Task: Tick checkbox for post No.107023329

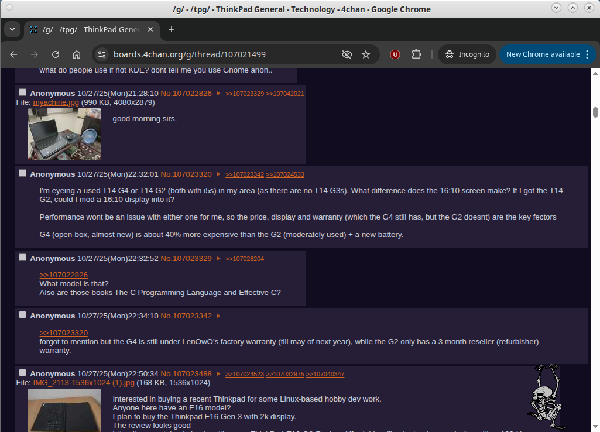Action: tap(23, 257)
